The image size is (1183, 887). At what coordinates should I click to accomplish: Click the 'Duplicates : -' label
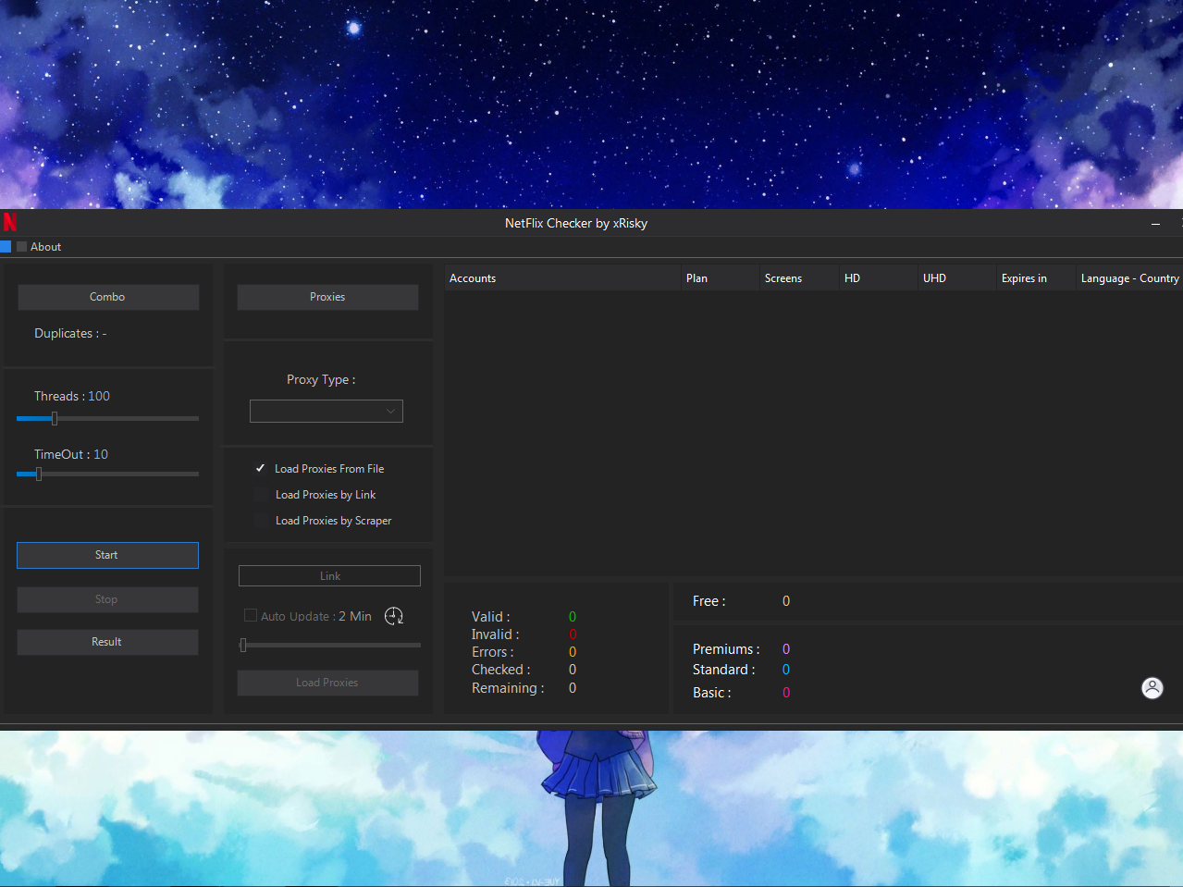click(x=70, y=333)
